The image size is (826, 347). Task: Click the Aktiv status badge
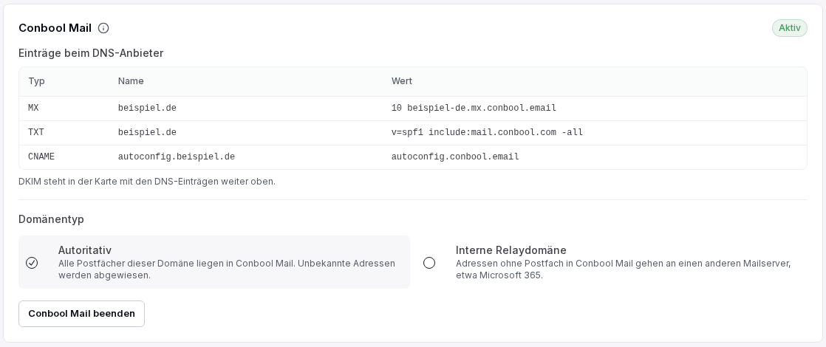click(x=790, y=29)
